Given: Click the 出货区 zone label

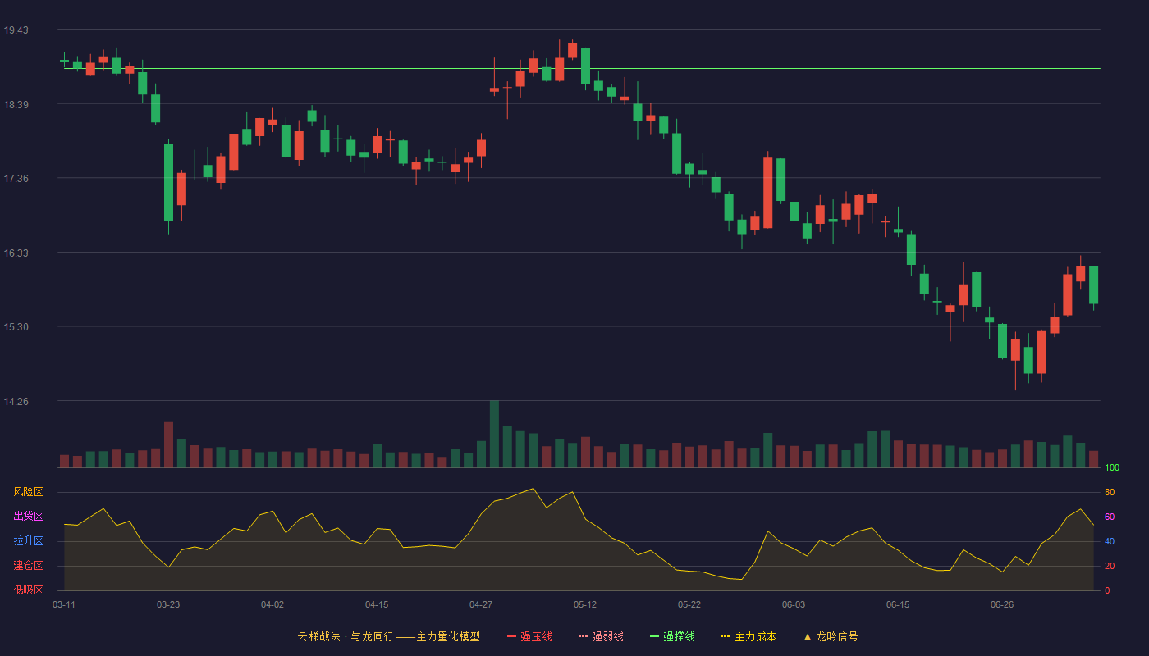Looking at the screenshot, I should [28, 517].
